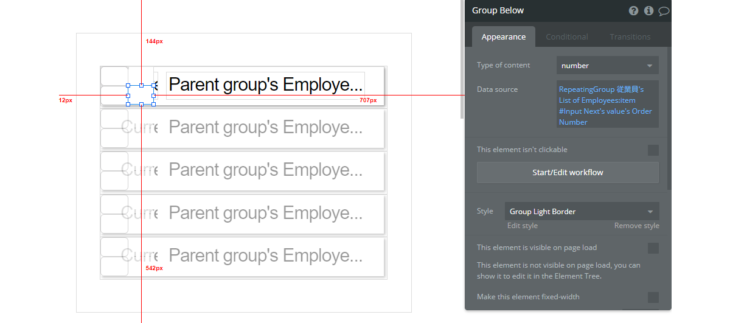
Task: Edit the Data source expression
Action: pyautogui.click(x=607, y=105)
